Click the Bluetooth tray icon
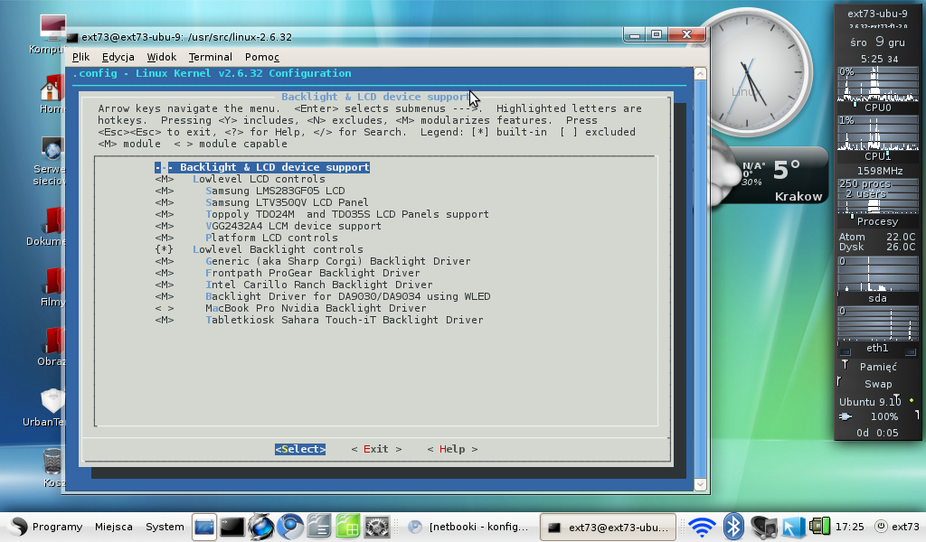This screenshot has height=542, width=926. tap(733, 526)
